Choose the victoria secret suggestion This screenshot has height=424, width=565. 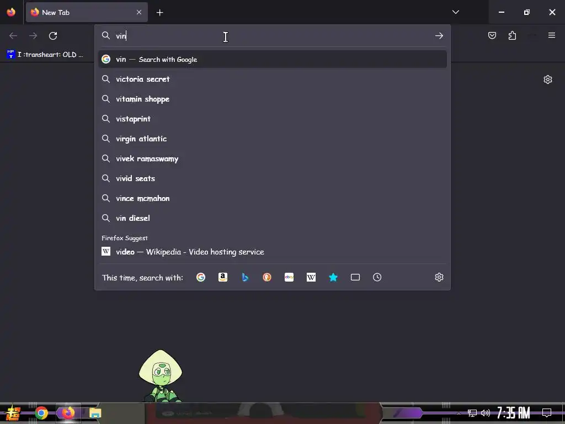click(273, 79)
